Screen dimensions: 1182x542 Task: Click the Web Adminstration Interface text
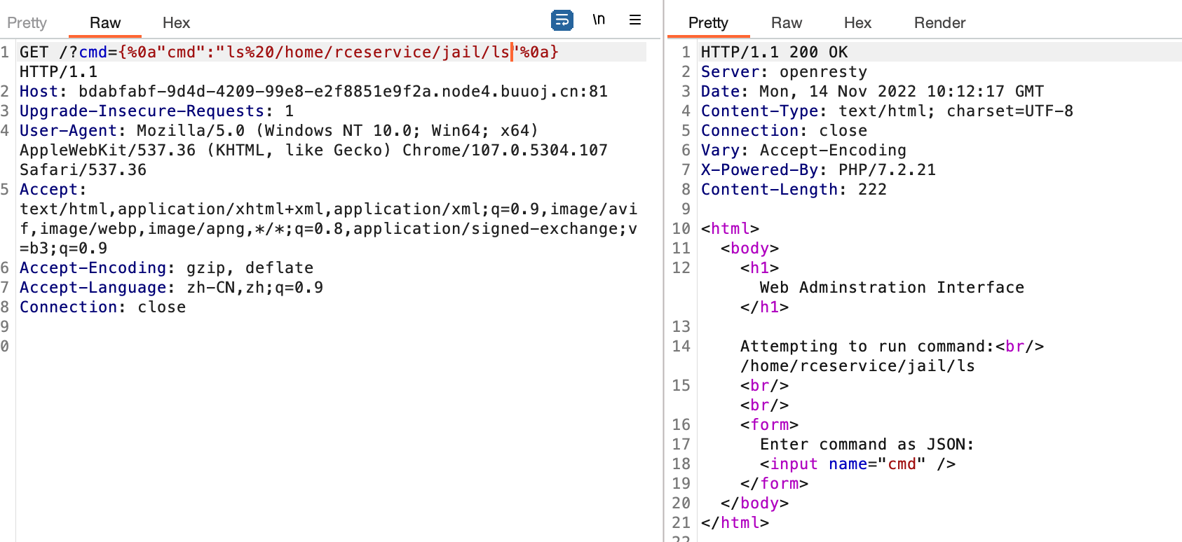click(892, 287)
